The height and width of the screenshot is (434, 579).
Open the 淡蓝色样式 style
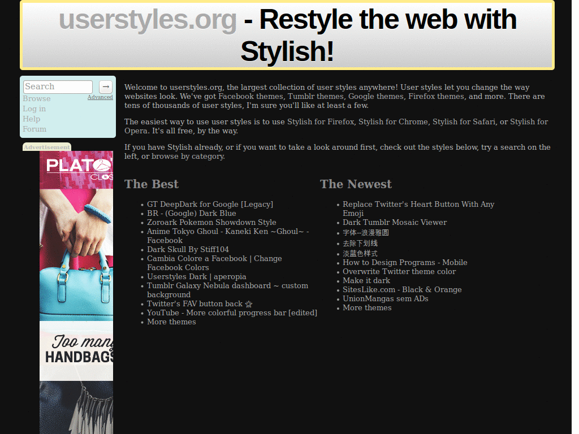360,254
